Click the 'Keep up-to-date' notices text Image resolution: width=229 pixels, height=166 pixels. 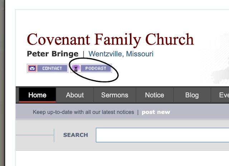(83, 112)
